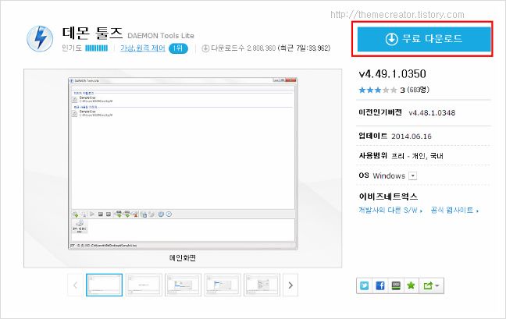The image size is (506, 319).
Task: Click version text v4.49.1.0350
Action: click(393, 74)
